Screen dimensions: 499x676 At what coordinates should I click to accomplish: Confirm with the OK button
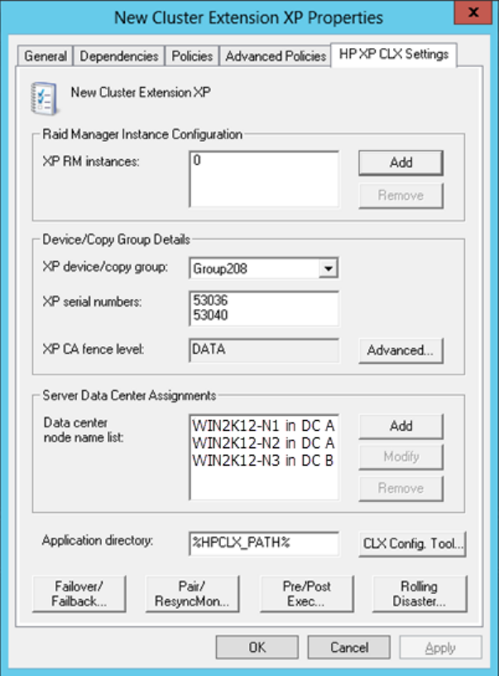[x=257, y=647]
